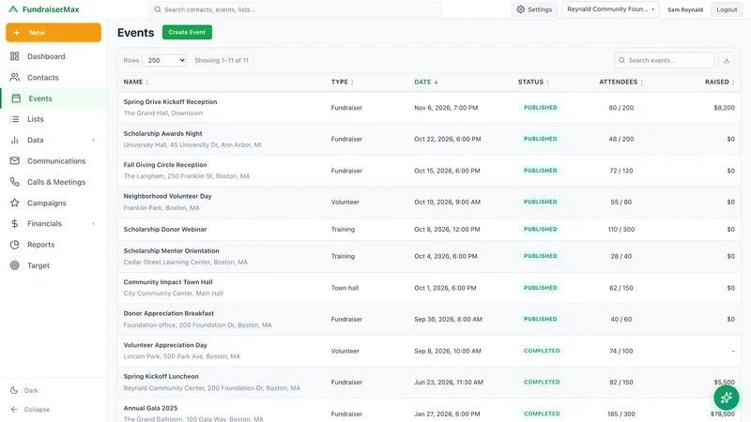
Task: Click Sam Reynald user name
Action: [x=685, y=9]
